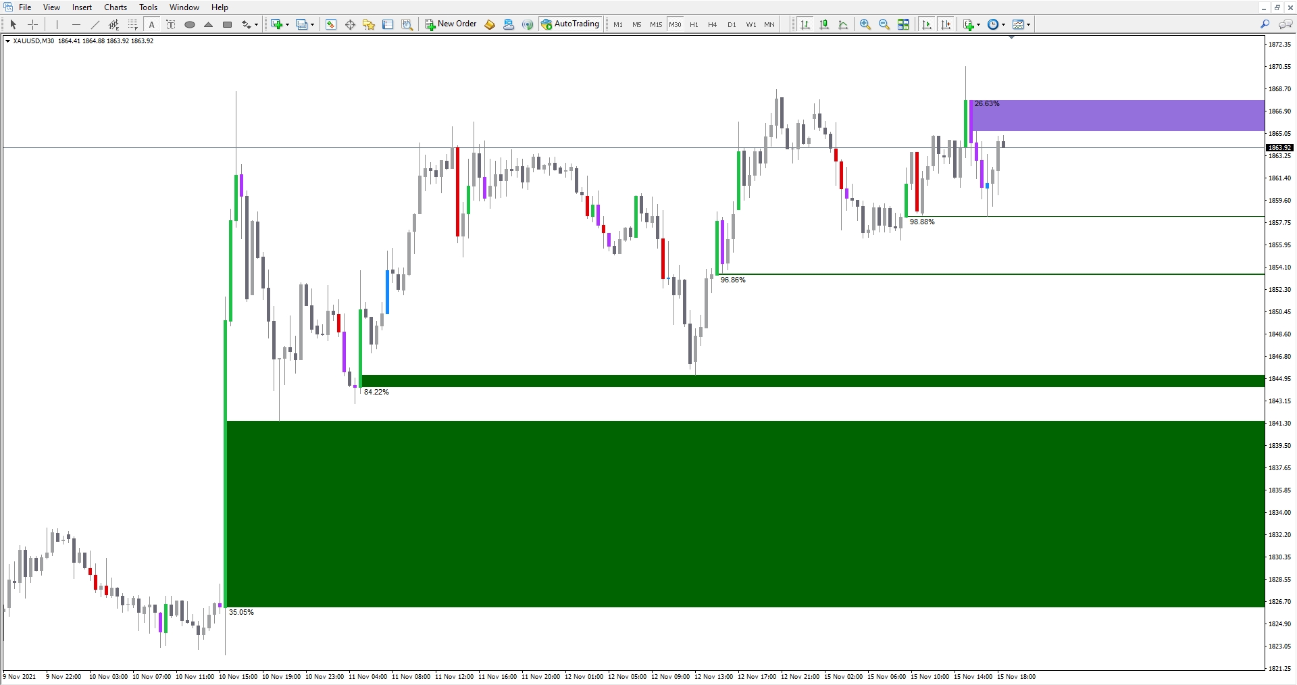This screenshot has width=1297, height=685.
Task: Open the Window menu
Action: click(184, 7)
